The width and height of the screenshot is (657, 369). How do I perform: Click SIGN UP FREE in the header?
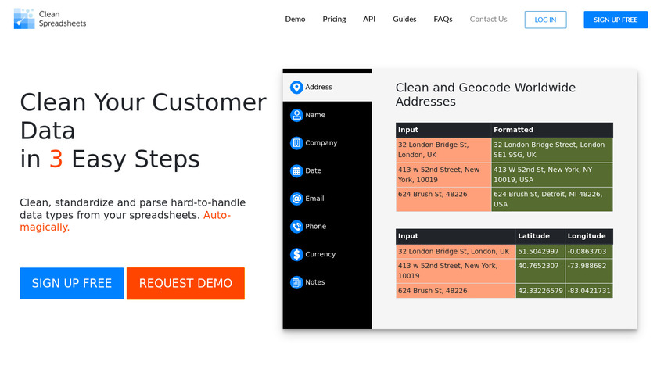point(616,20)
